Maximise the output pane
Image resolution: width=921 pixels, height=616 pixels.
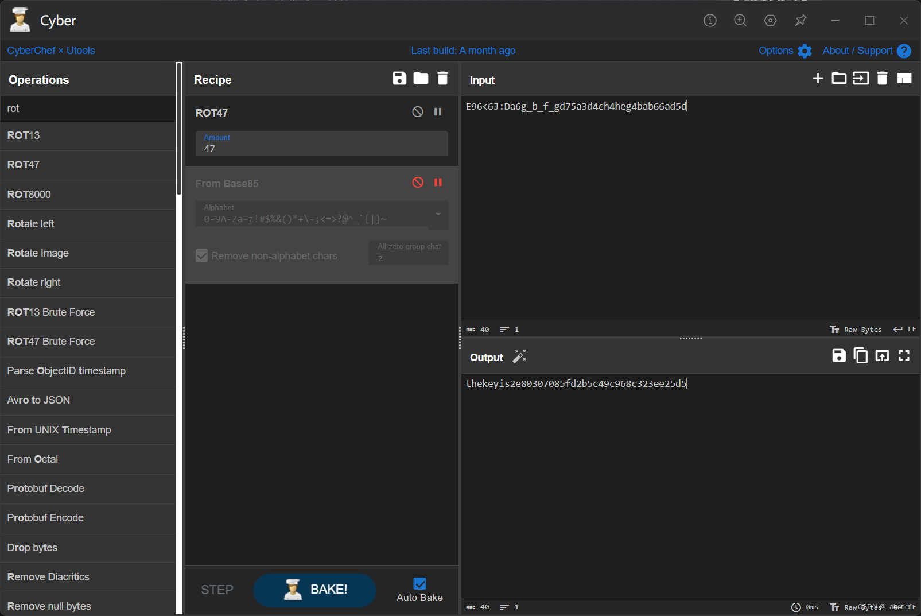(x=904, y=355)
